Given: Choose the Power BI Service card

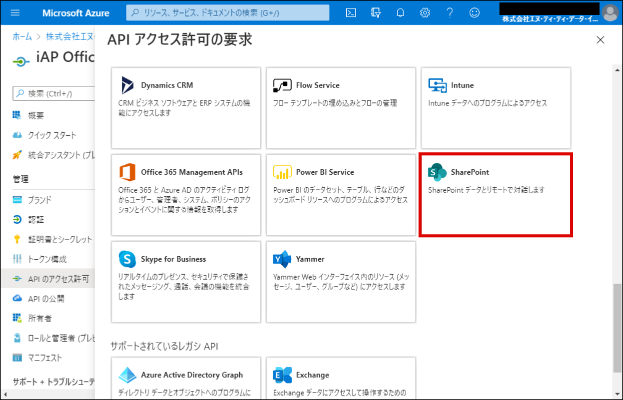Looking at the screenshot, I should [x=341, y=195].
